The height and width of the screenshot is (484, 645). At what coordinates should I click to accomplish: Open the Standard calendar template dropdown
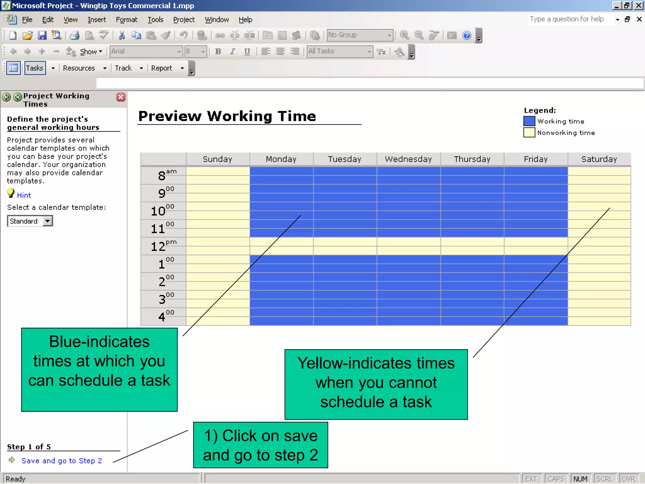click(x=48, y=221)
